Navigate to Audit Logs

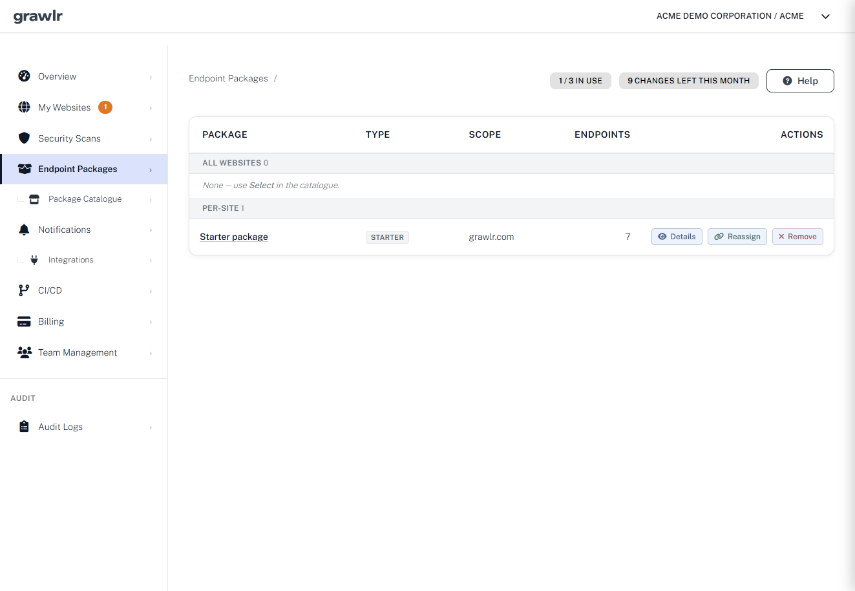(84, 427)
